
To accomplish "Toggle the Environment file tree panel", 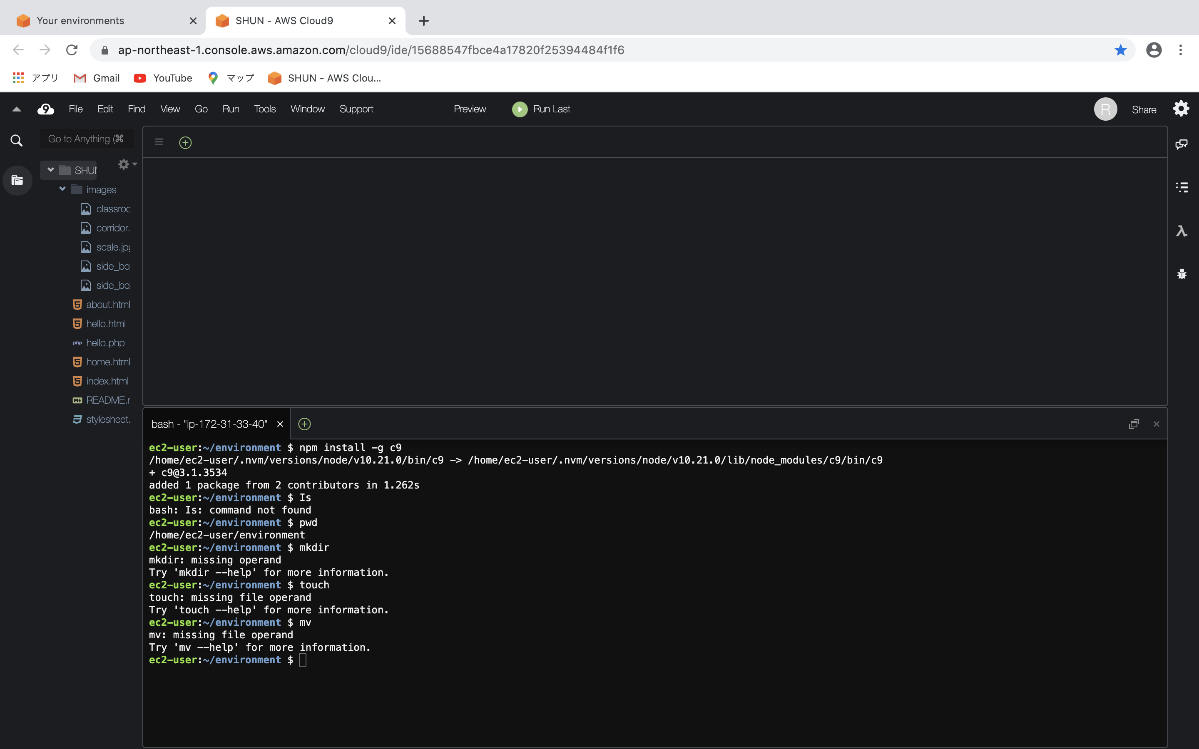I will (17, 180).
